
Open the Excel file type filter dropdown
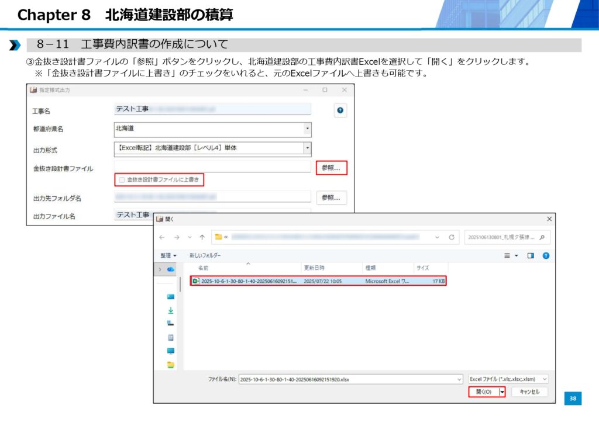[x=508, y=379]
